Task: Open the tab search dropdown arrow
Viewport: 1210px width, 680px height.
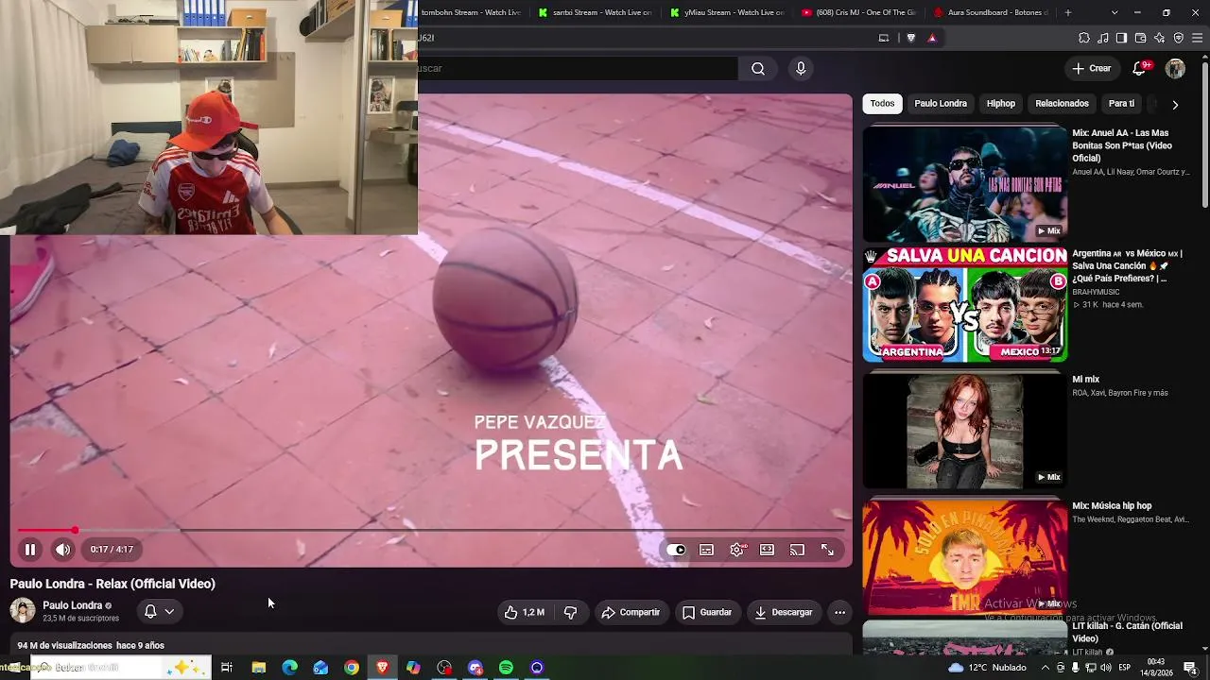Action: tap(1115, 12)
